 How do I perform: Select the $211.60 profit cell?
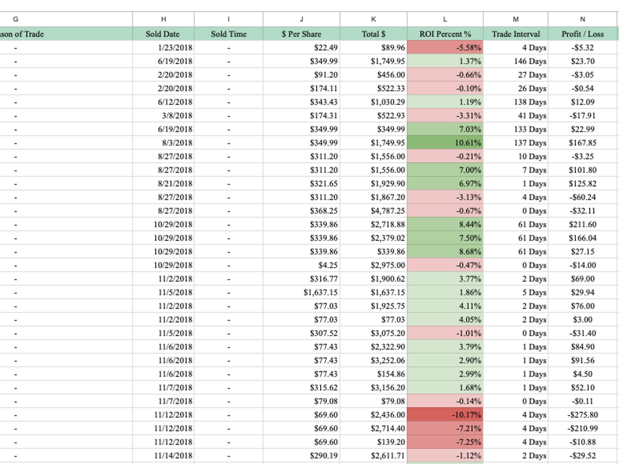click(583, 224)
